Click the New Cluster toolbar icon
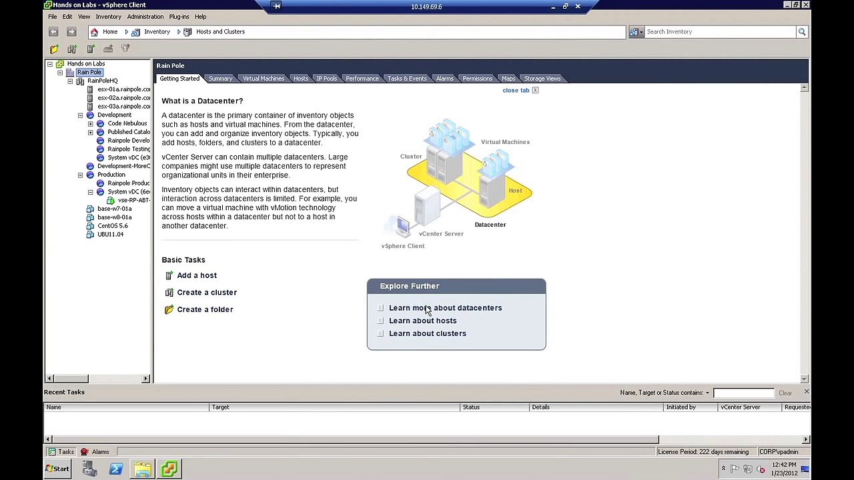Image resolution: width=854 pixels, height=480 pixels. click(72, 49)
